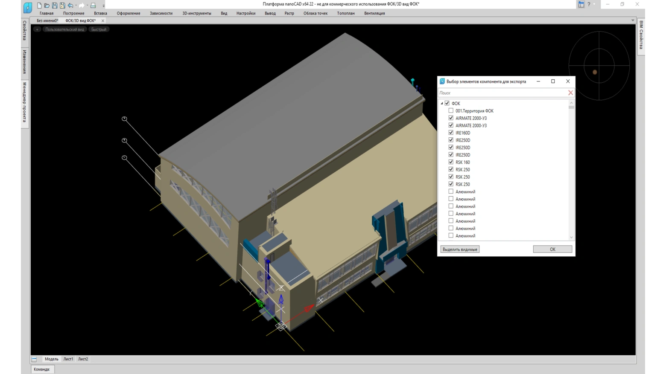This screenshot has height=374, width=666.
Task: Clear search with the red X icon
Action: (x=570, y=93)
